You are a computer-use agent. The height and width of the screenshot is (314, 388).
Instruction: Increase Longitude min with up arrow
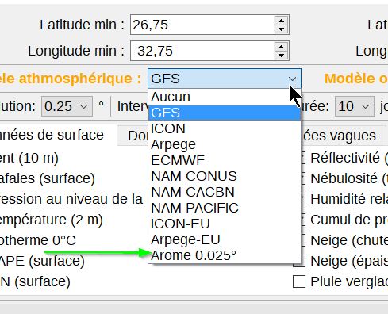click(281, 47)
